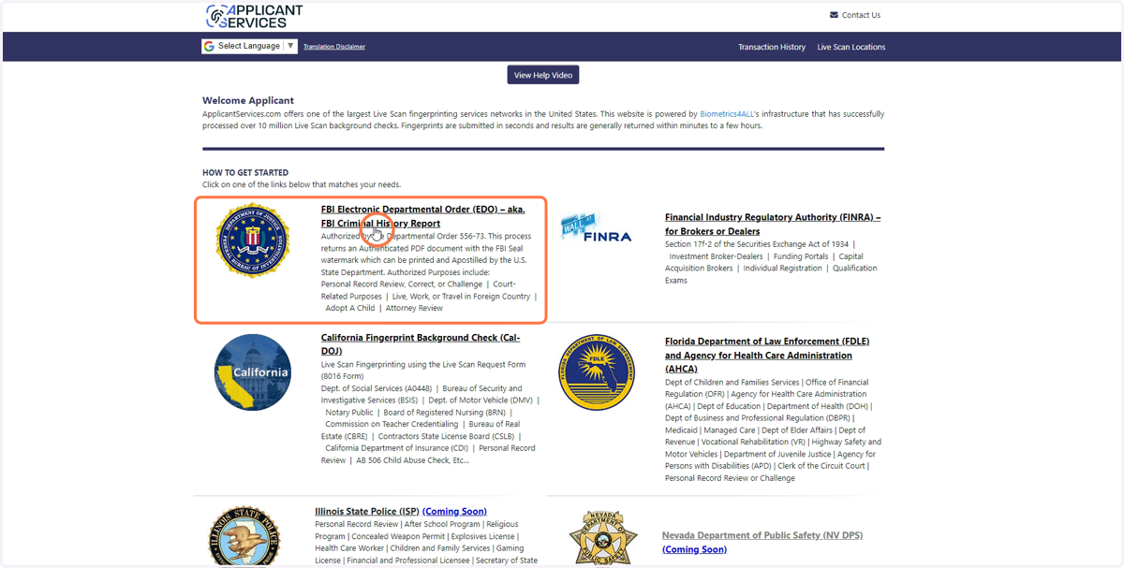Open Live Scan Locations
The image size is (1124, 568).
coord(850,47)
